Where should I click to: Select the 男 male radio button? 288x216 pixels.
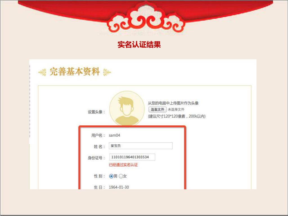(x=111, y=176)
